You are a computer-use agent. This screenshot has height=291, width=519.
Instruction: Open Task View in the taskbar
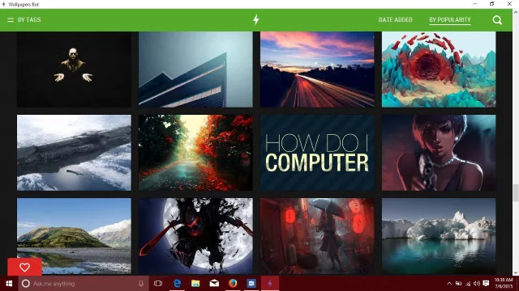tap(158, 284)
